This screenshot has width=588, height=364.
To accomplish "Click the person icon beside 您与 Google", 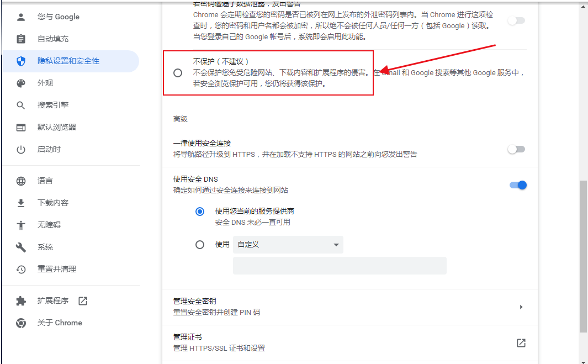I will point(21,17).
